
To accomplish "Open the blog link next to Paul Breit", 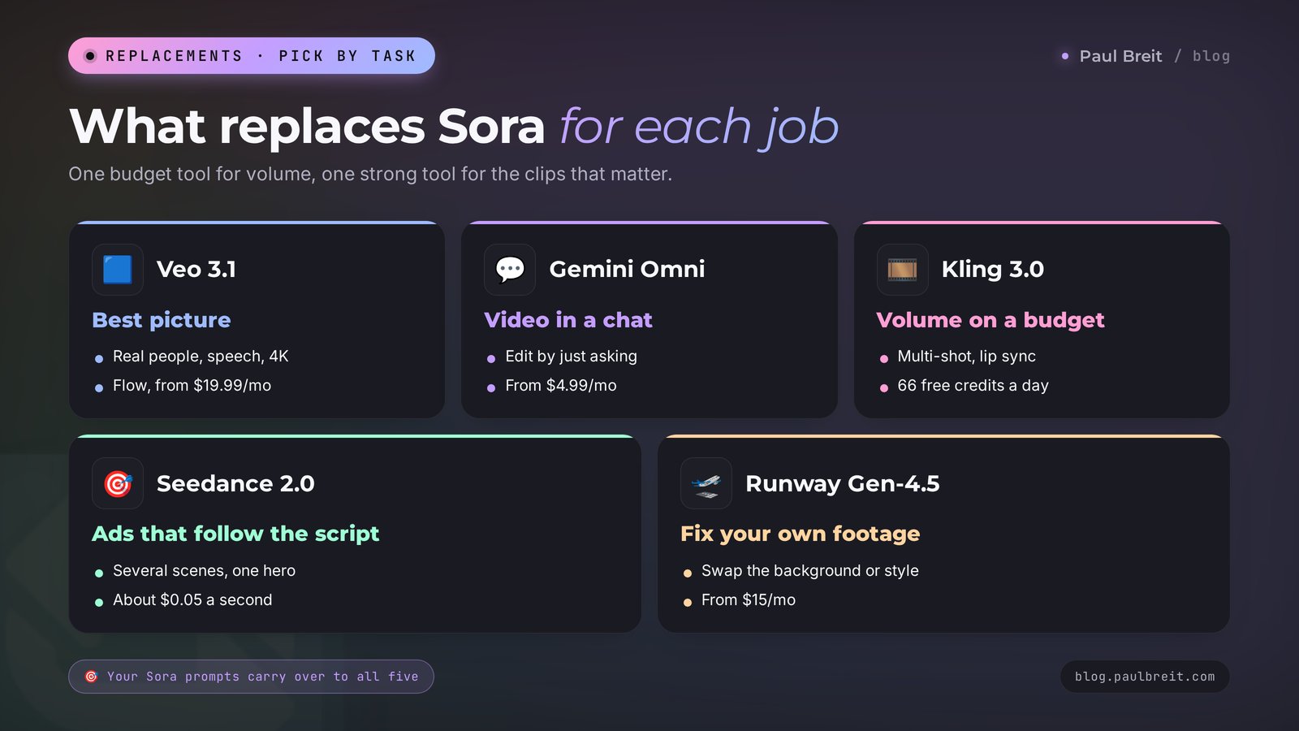I will [1211, 56].
